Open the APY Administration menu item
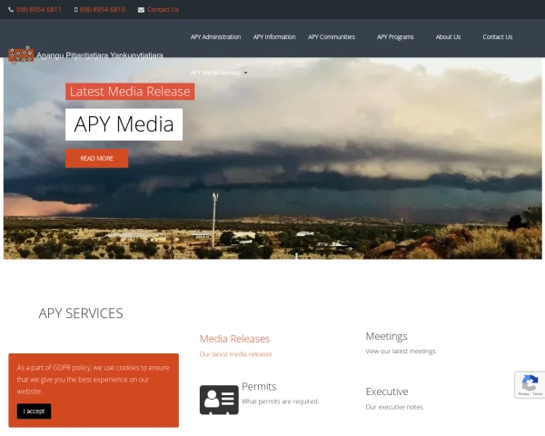 pyautogui.click(x=215, y=37)
